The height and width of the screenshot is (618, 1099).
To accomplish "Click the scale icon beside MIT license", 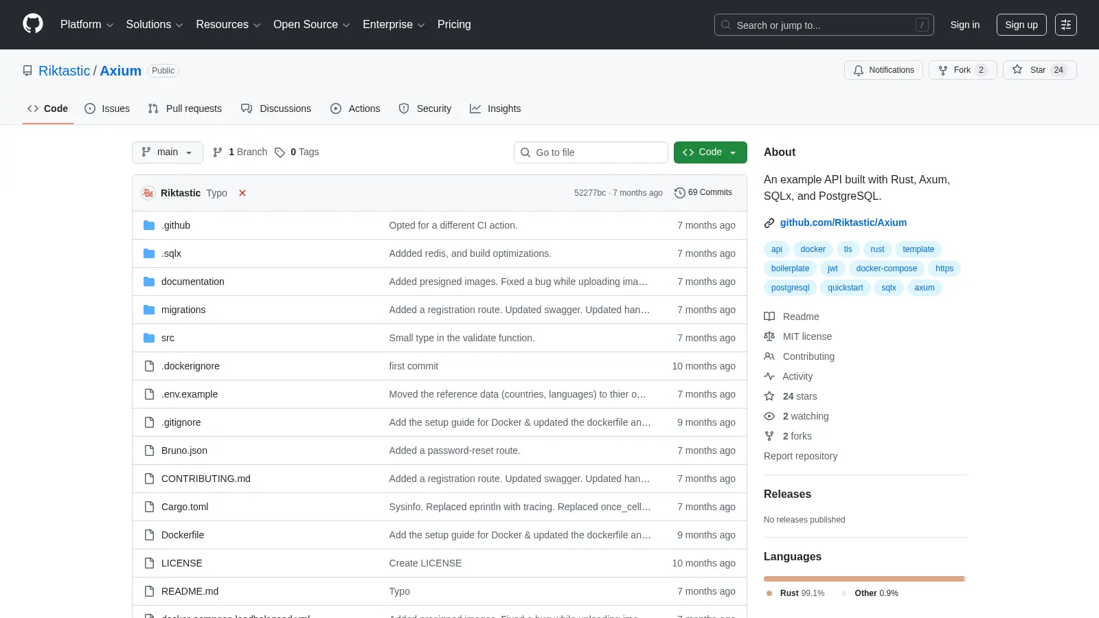I will pos(769,336).
